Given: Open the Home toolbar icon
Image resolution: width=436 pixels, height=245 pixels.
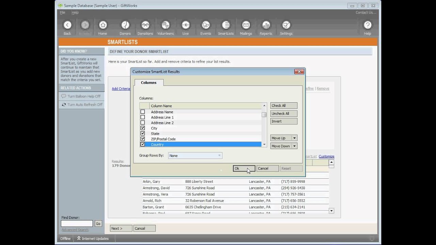Looking at the screenshot, I should pyautogui.click(x=103, y=25).
